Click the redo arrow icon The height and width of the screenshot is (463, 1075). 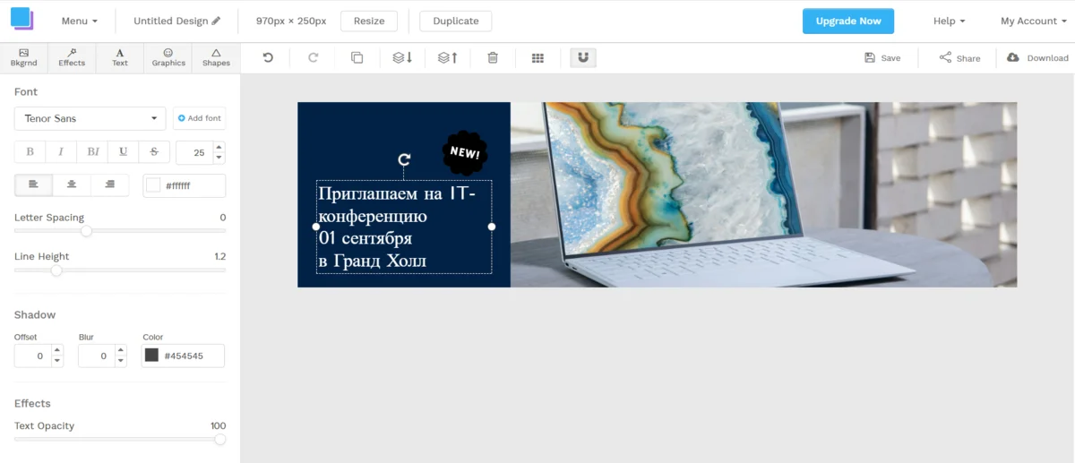pyautogui.click(x=314, y=57)
